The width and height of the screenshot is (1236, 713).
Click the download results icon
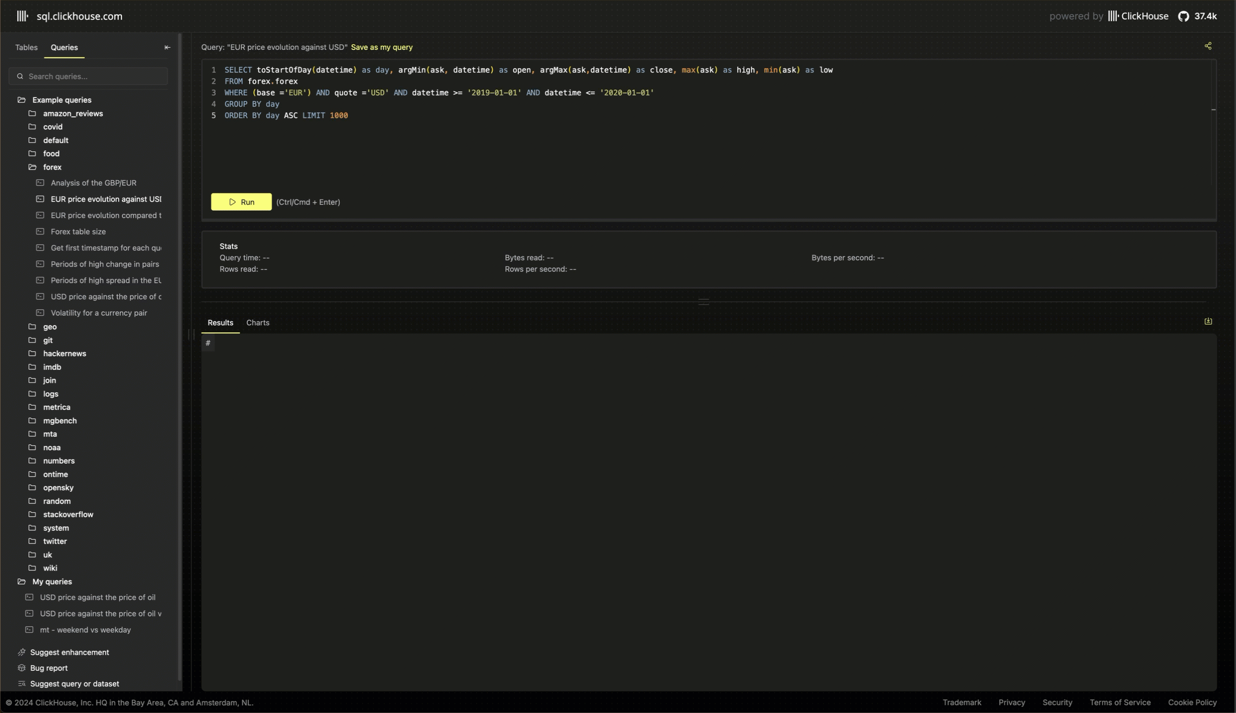pyautogui.click(x=1208, y=321)
